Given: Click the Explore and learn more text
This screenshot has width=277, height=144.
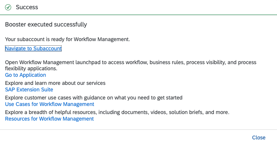Looking at the screenshot, I should pos(55,83).
